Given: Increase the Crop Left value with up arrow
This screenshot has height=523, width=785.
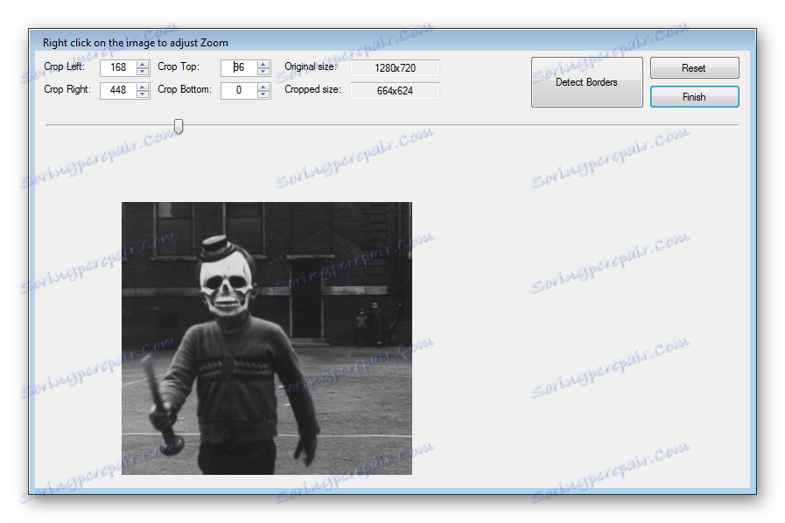Looking at the screenshot, I should click(143, 64).
